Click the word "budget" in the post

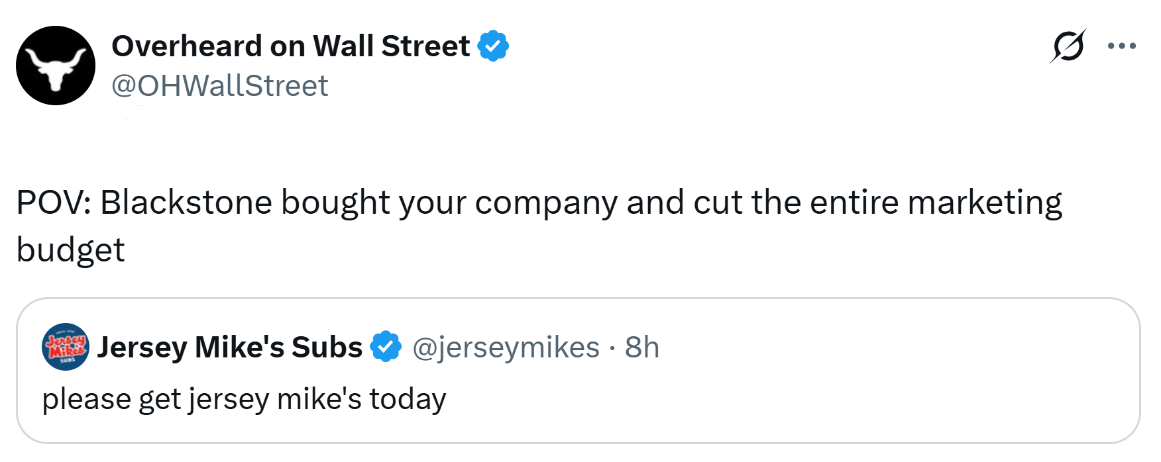[70, 250]
